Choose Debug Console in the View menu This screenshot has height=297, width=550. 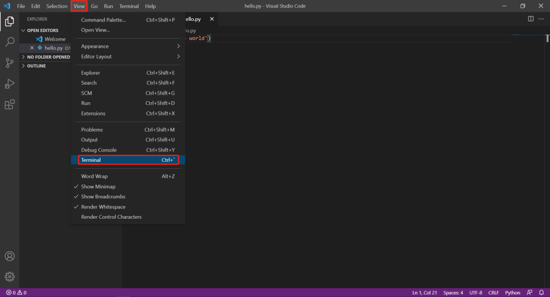pyautogui.click(x=128, y=150)
